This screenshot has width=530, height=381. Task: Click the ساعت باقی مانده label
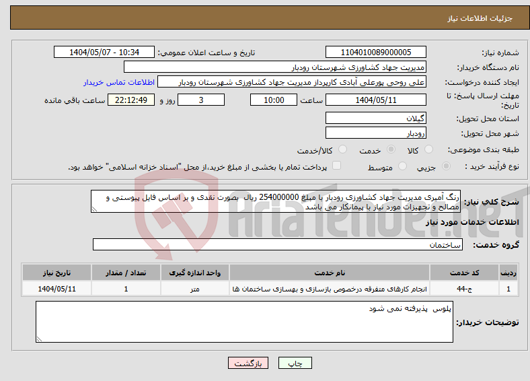click(x=75, y=100)
